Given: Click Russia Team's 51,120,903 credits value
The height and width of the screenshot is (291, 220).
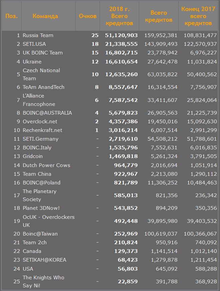Looking at the screenshot, I should 121,35.
